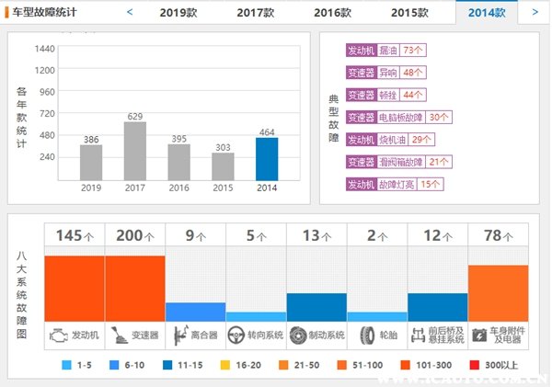The width and height of the screenshot is (552, 387).
Task: Show next model years with right arrow
Action: click(x=535, y=12)
